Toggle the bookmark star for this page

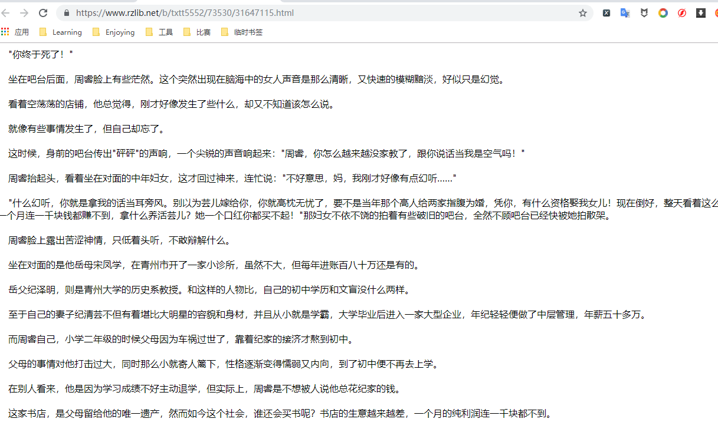[583, 12]
